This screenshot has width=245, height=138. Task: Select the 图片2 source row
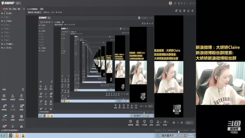tap(13, 40)
